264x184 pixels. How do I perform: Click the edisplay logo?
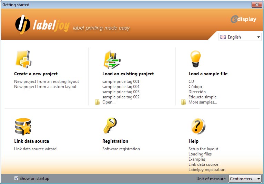pos(243,19)
